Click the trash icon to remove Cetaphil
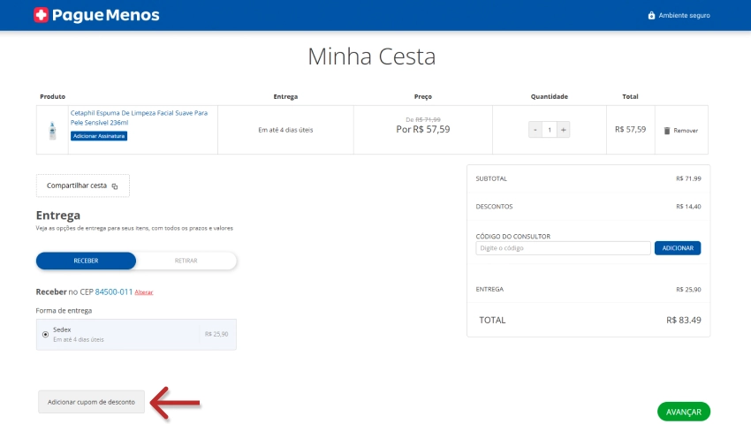751x424 pixels. (667, 130)
